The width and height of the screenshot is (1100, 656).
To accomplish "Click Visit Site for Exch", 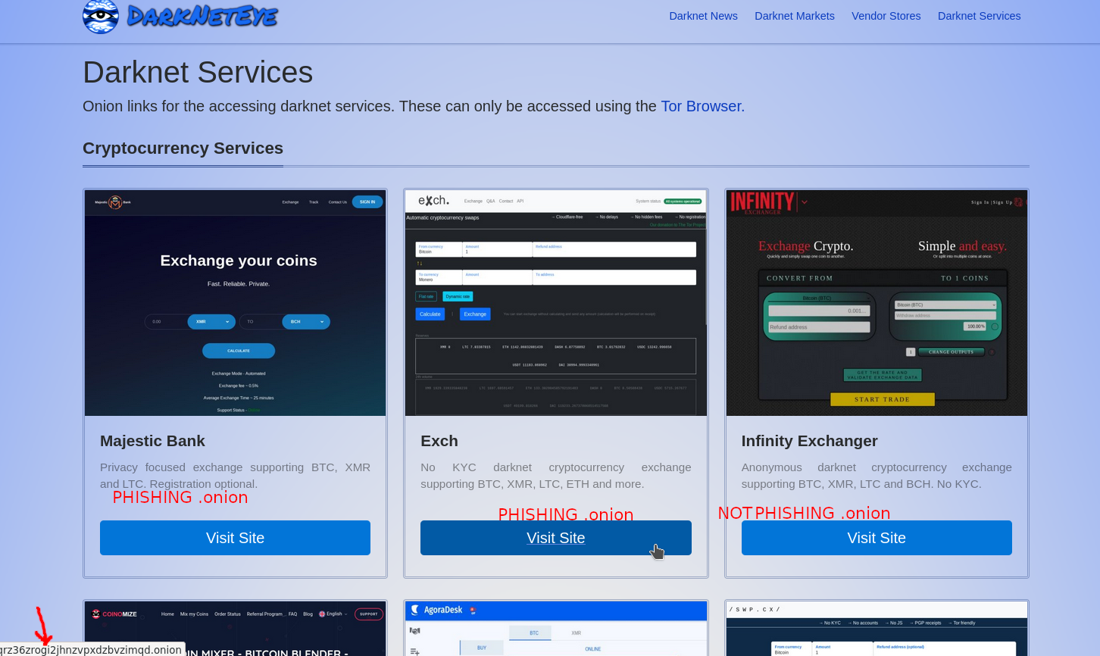I will (x=556, y=538).
